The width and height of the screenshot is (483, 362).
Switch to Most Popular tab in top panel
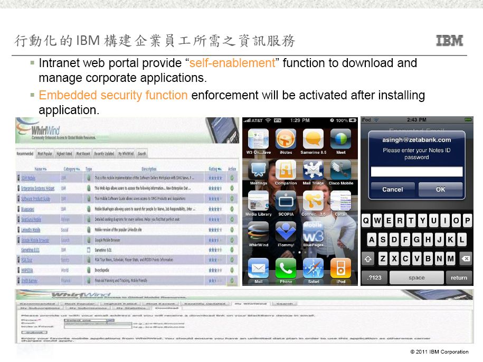[45, 154]
